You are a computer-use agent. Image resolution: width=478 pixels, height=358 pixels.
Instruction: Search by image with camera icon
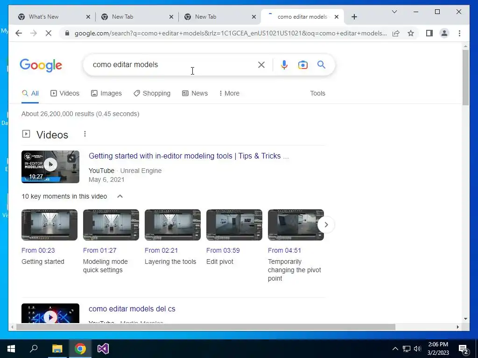(x=302, y=65)
